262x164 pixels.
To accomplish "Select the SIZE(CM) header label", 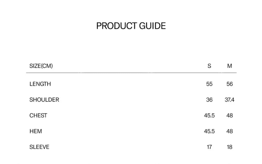I will (x=41, y=66).
